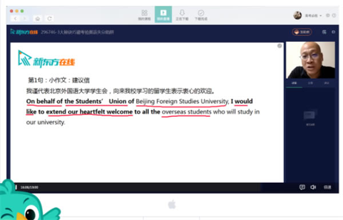
Task: Open the four-squares courses icon
Action: 145,15
